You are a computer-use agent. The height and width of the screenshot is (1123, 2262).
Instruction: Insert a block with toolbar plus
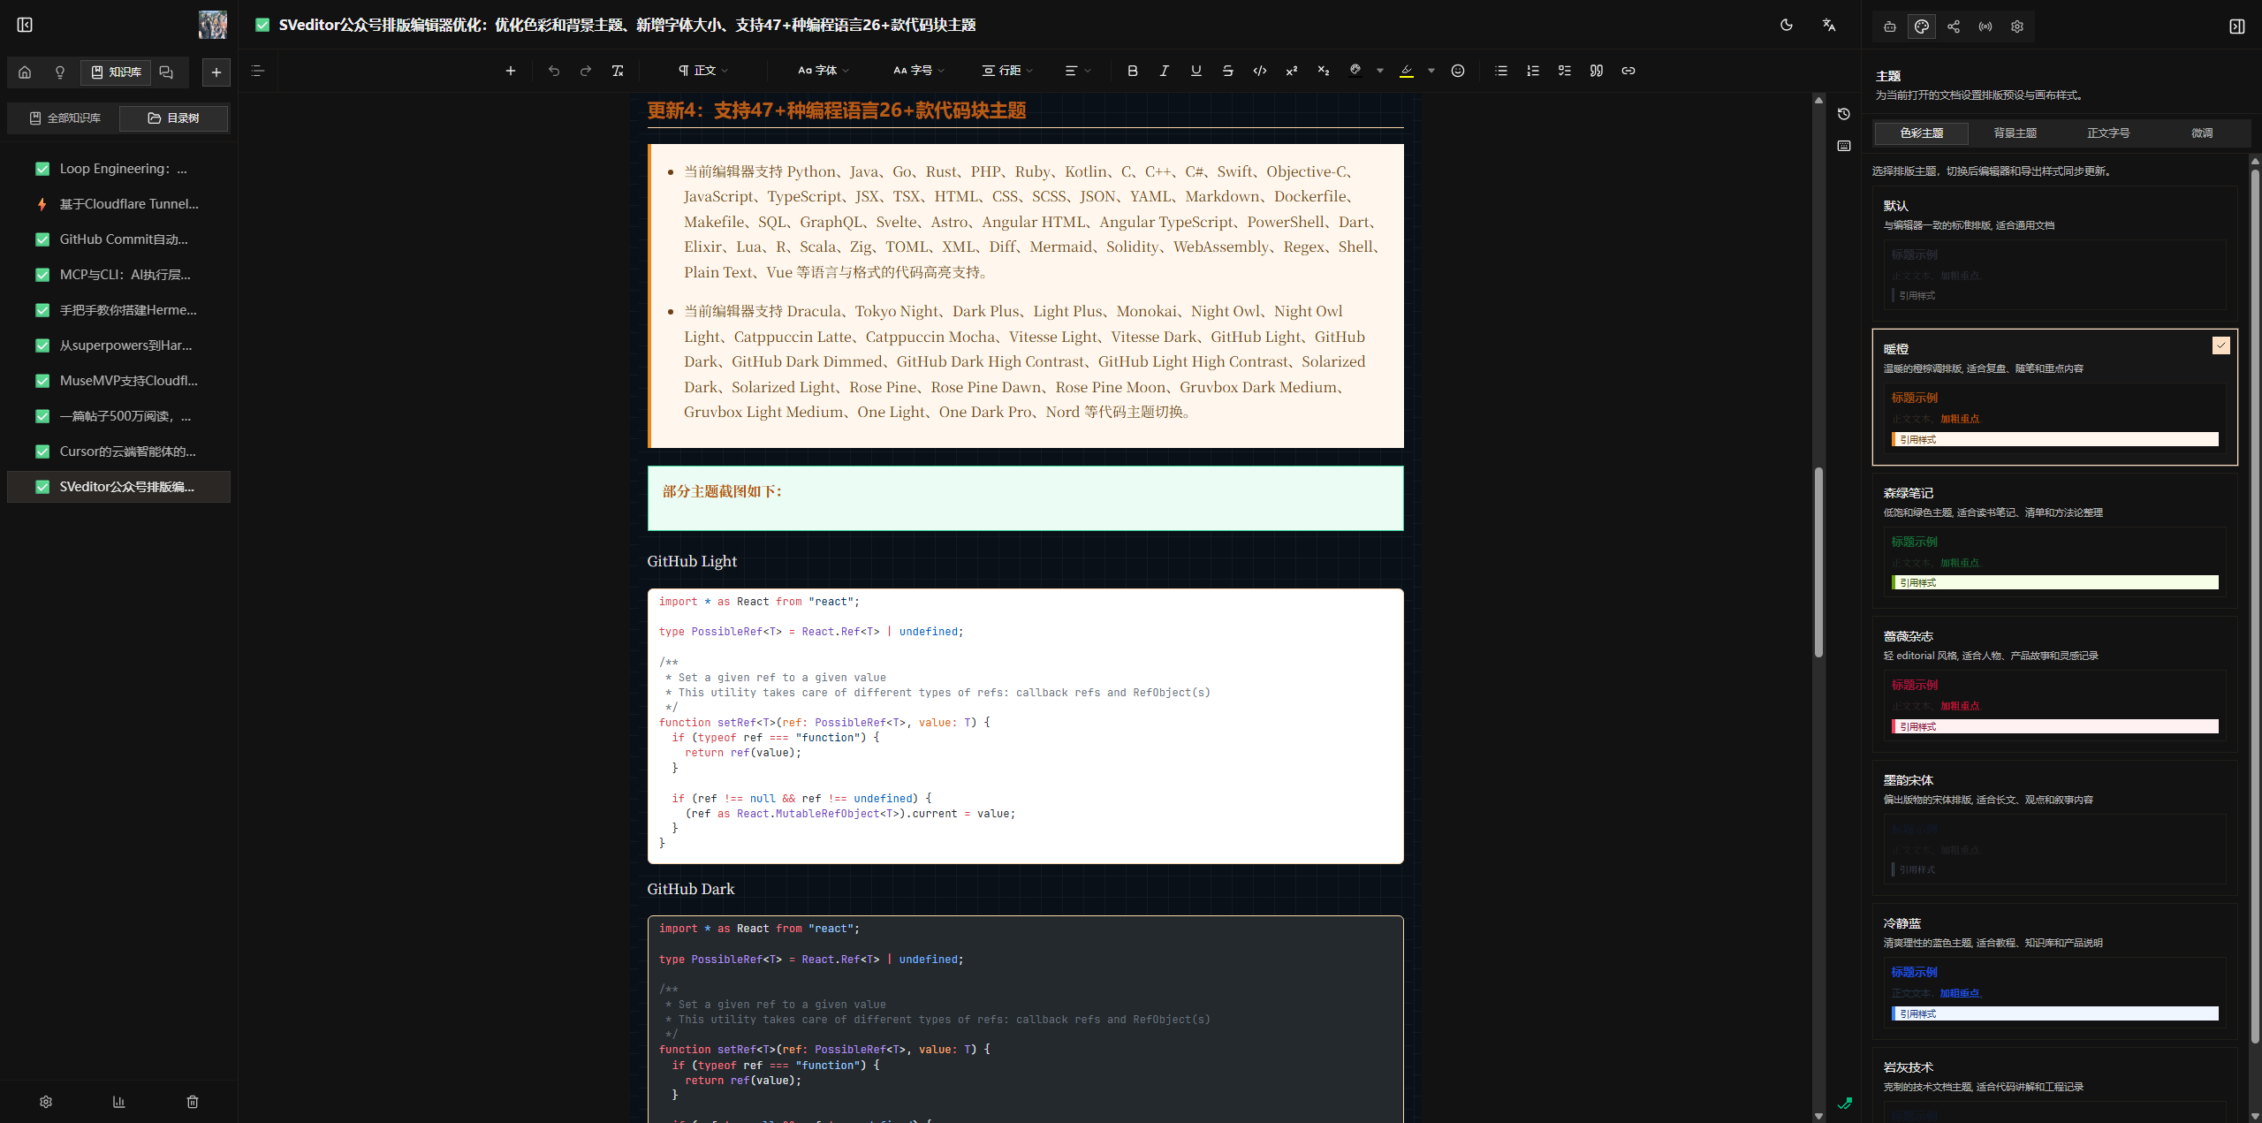click(511, 71)
